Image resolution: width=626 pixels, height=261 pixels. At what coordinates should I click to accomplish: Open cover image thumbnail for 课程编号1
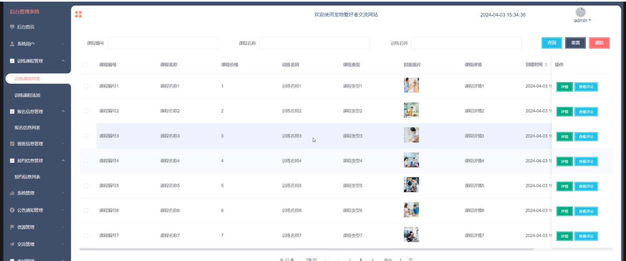tap(411, 85)
